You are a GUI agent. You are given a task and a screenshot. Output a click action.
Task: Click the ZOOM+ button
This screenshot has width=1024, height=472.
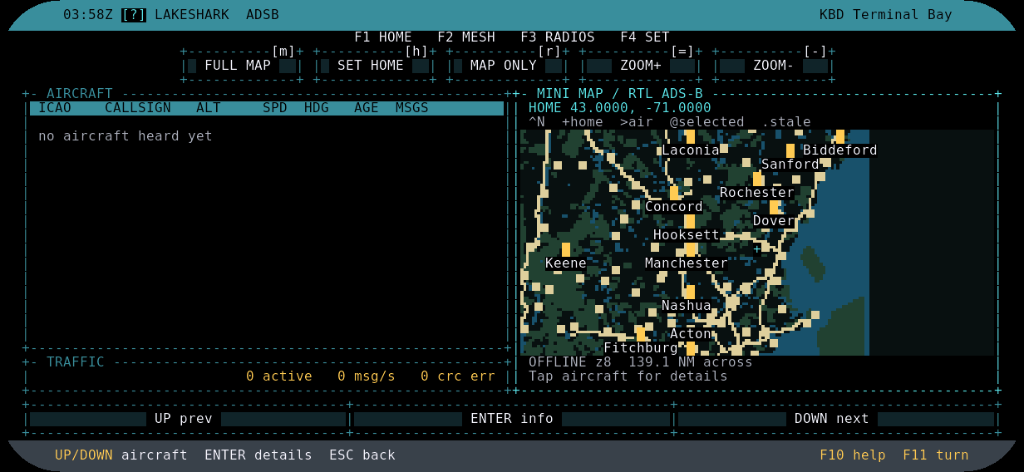(641, 66)
